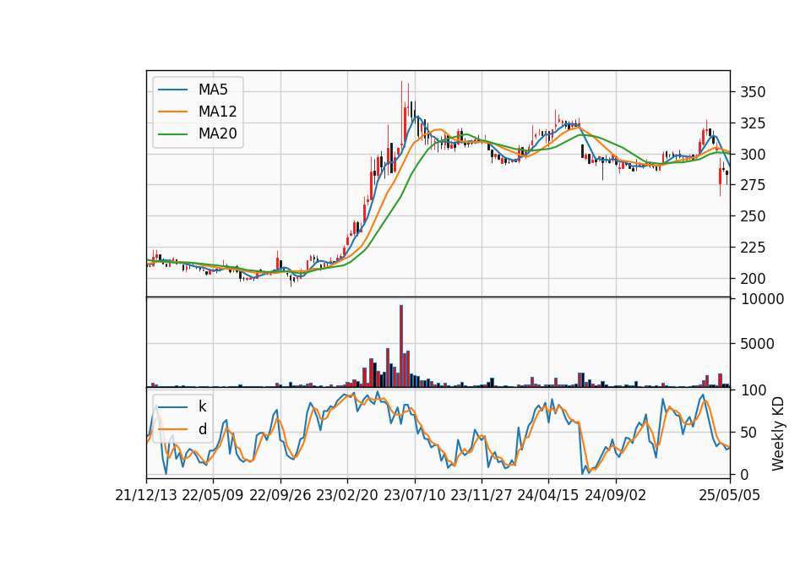Screen dimensions: 811x583
Task: Click the 250 price axis label
Action: click(753, 216)
